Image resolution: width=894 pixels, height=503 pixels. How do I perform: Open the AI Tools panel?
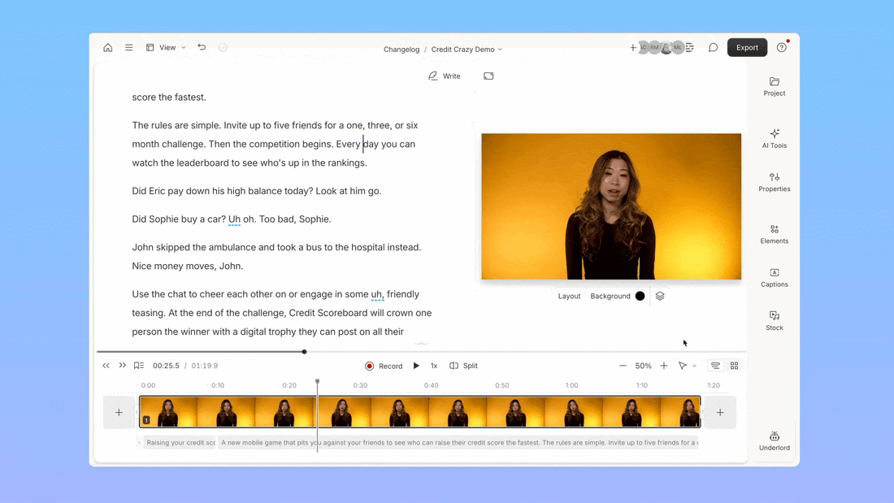point(774,137)
